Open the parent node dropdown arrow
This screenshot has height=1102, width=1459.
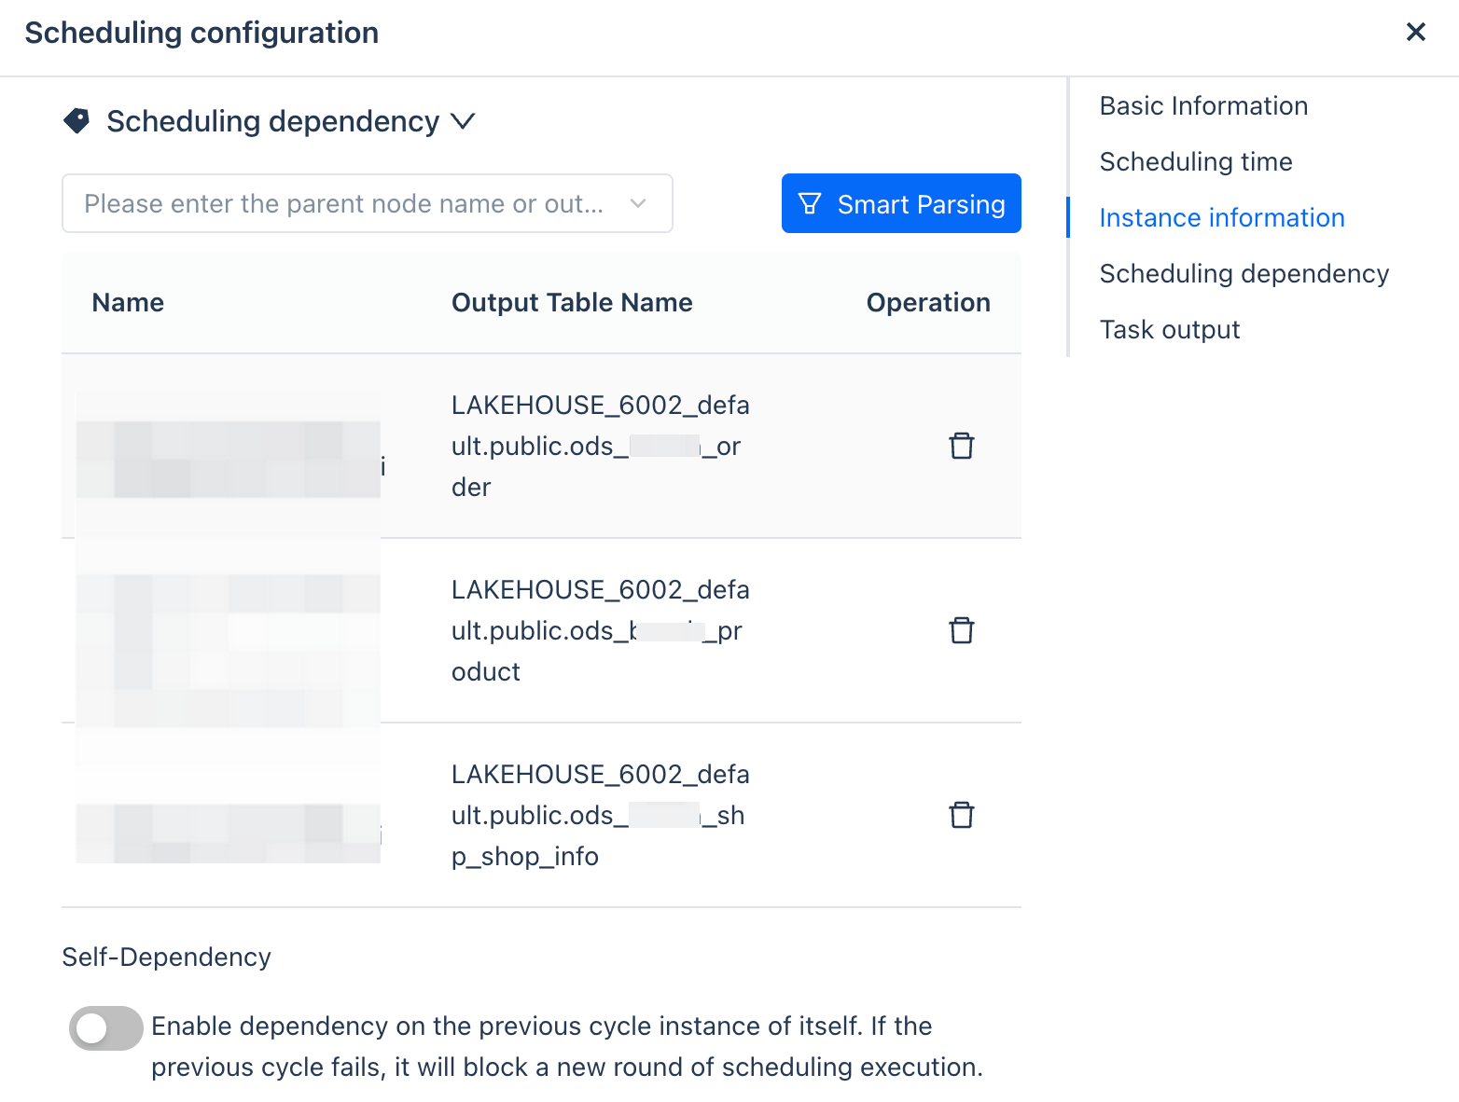click(638, 203)
